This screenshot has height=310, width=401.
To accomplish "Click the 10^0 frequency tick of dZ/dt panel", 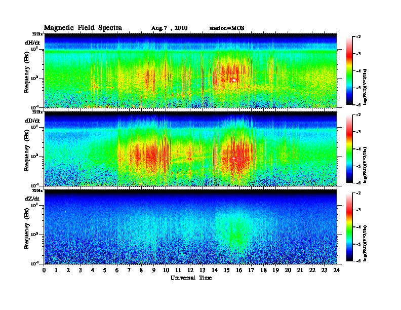I will tap(34, 235).
